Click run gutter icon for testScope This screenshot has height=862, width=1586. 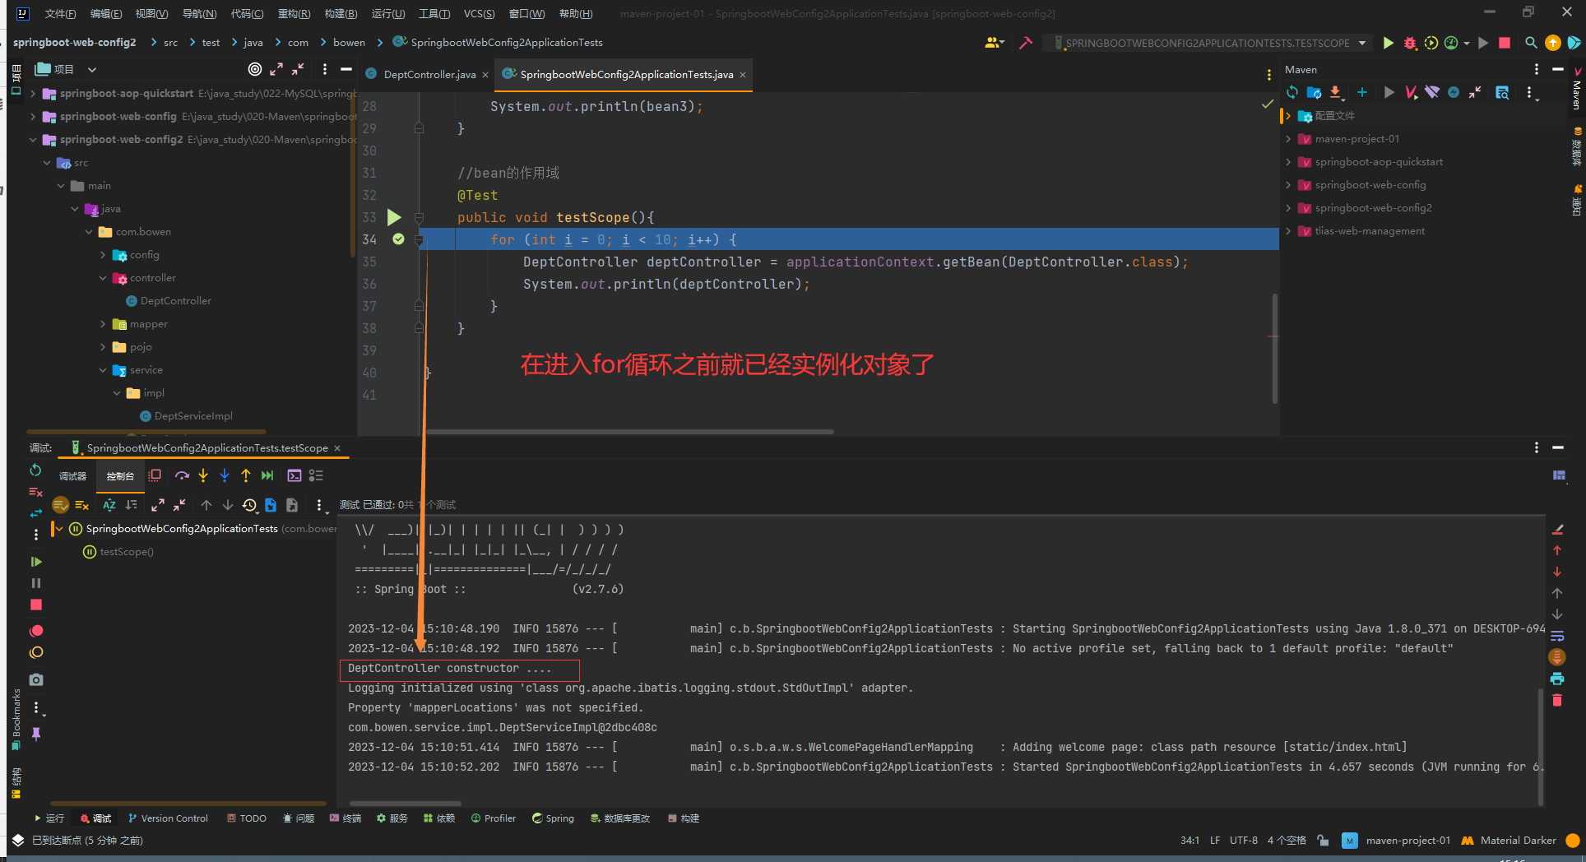coord(394,217)
